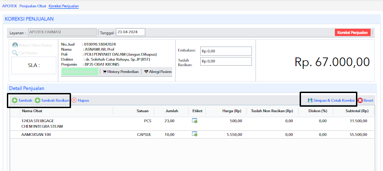This screenshot has height=171, width=383.
Task: Click the Layanan APOTEK FARMASI field
Action: (x=62, y=32)
